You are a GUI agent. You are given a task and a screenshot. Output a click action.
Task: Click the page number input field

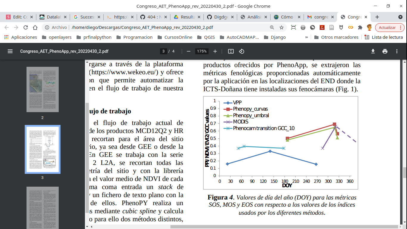(163, 51)
